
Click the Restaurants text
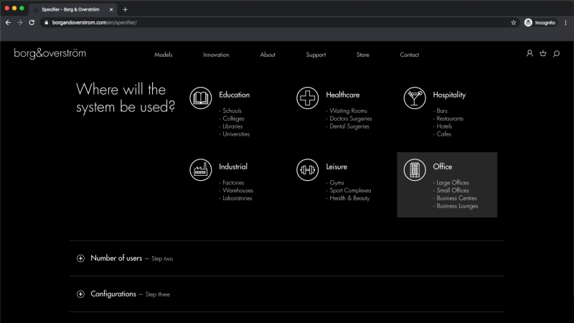pyautogui.click(x=450, y=118)
